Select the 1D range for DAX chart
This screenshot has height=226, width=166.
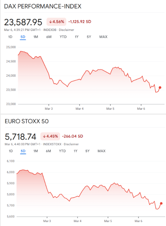tap(10, 37)
